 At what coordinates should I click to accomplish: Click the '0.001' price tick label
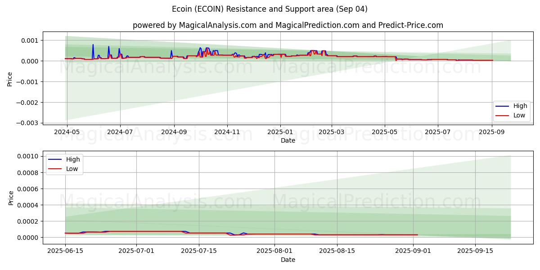click(30, 40)
